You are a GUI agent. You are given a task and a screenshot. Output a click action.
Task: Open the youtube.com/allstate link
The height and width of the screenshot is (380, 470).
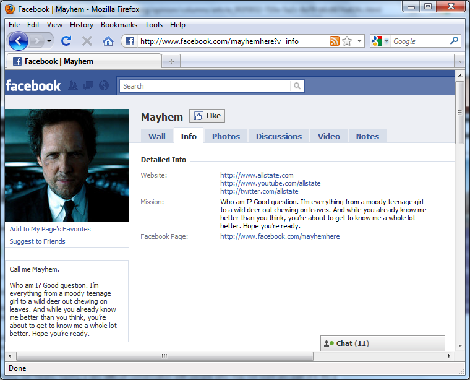tap(270, 183)
